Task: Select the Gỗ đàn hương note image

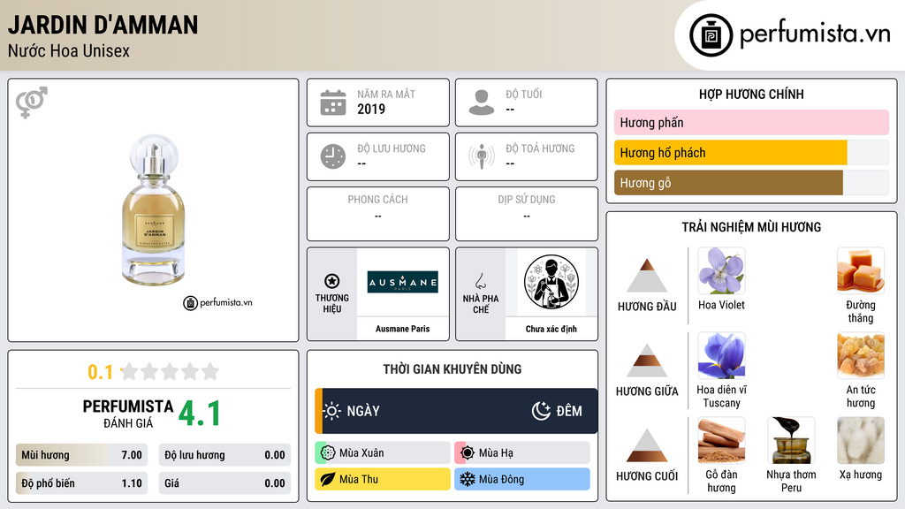Action: click(721, 440)
